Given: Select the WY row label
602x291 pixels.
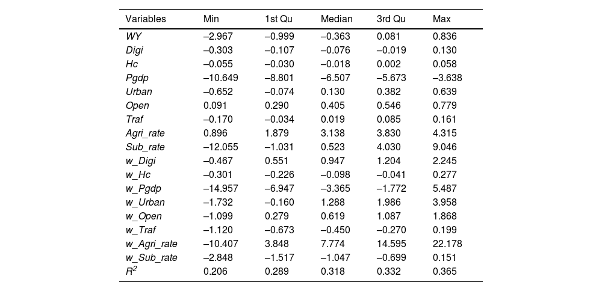Looking at the screenshot, I should point(133,37).
